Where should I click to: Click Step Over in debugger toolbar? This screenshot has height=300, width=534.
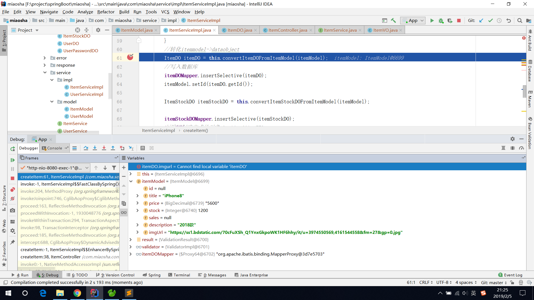tap(86, 148)
